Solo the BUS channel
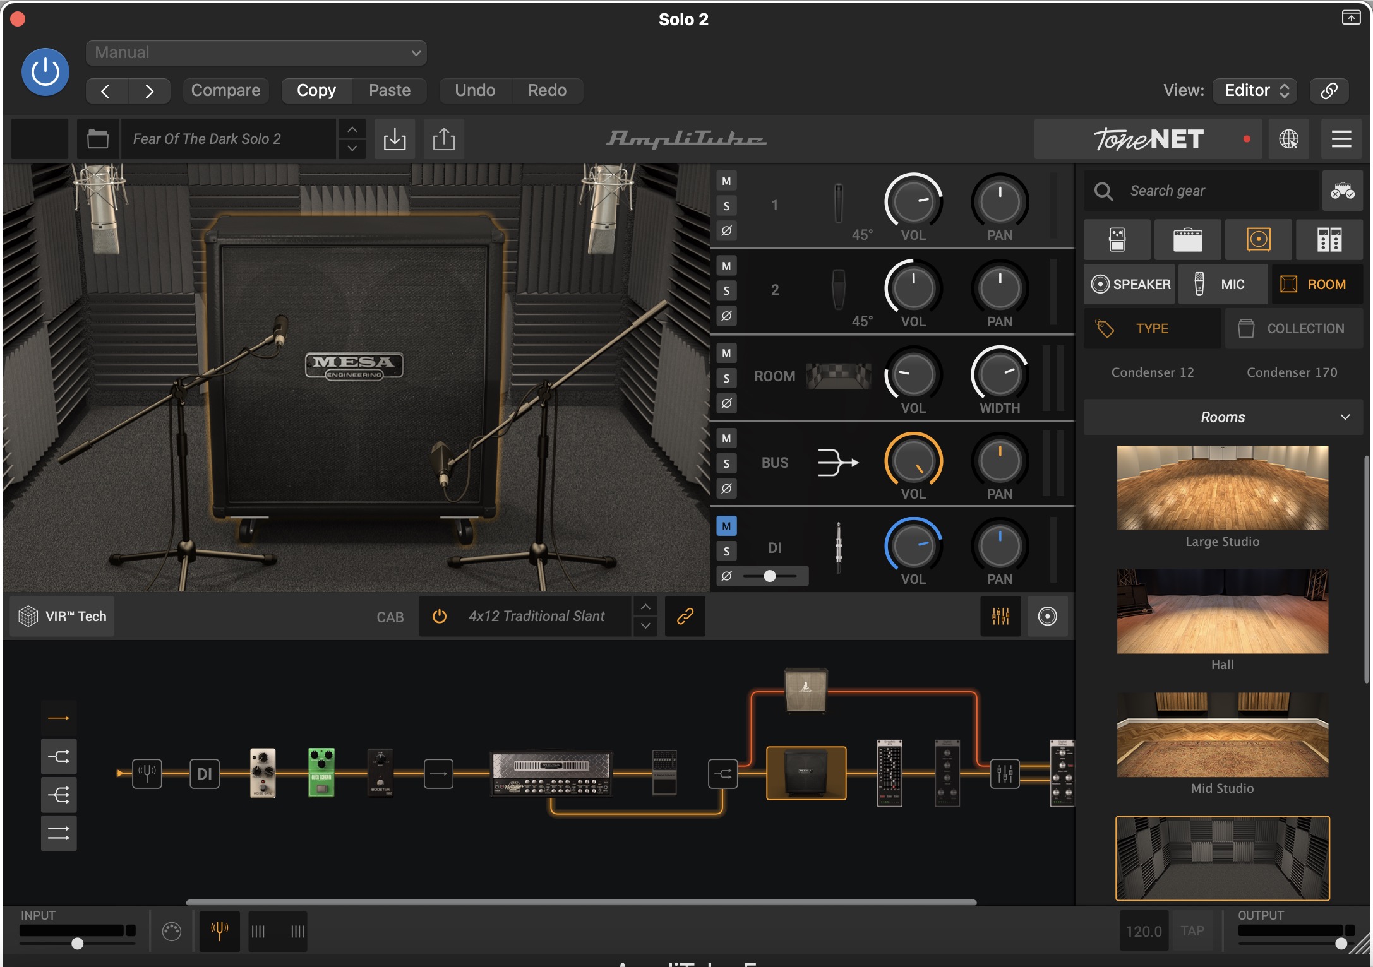The height and width of the screenshot is (967, 1373). click(726, 464)
